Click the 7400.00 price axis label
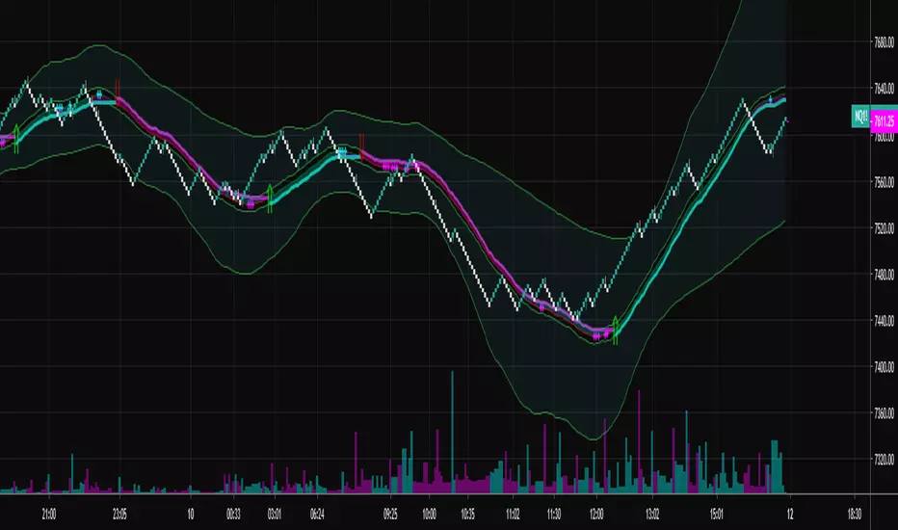The width and height of the screenshot is (898, 530). tap(884, 366)
